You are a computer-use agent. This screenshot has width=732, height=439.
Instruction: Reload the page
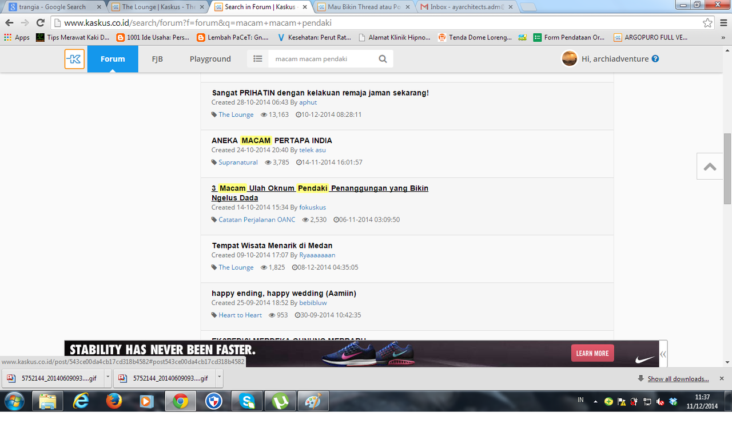point(40,23)
